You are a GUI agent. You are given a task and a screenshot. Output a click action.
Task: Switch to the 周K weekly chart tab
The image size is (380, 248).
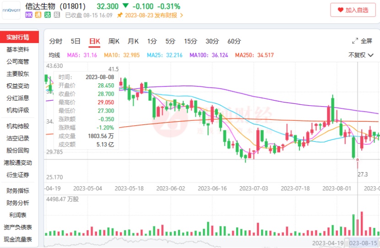[x=114, y=41]
